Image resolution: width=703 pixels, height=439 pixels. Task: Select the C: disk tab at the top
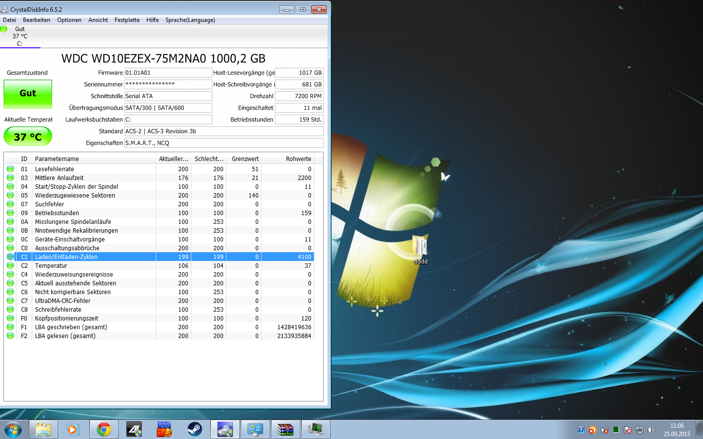click(20, 37)
